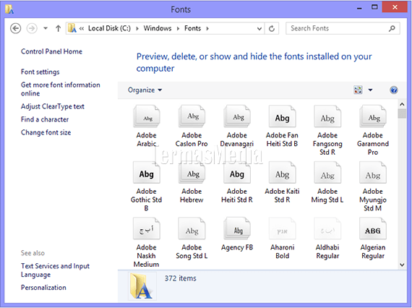Show hidden breadcrumb locations chevron

82,28
